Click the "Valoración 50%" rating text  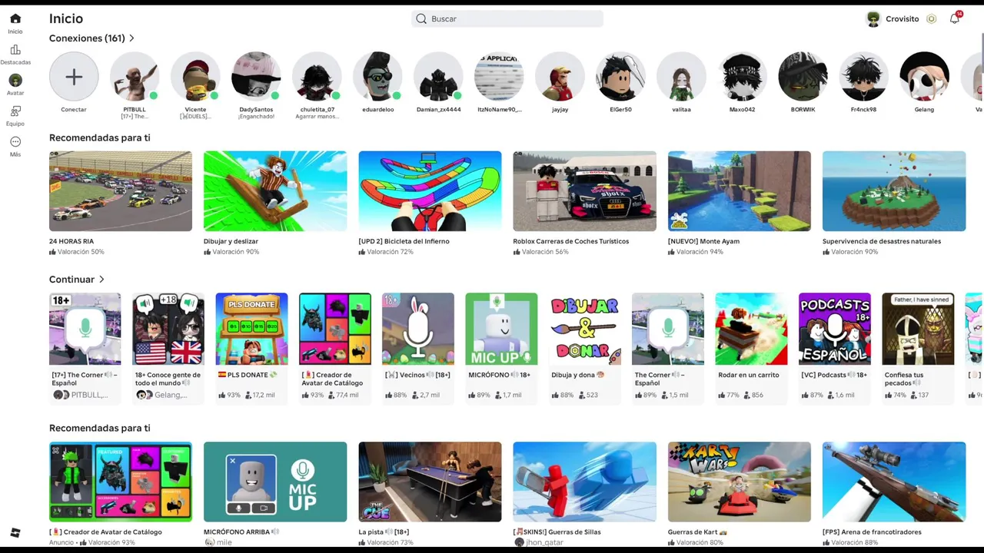[81, 252]
